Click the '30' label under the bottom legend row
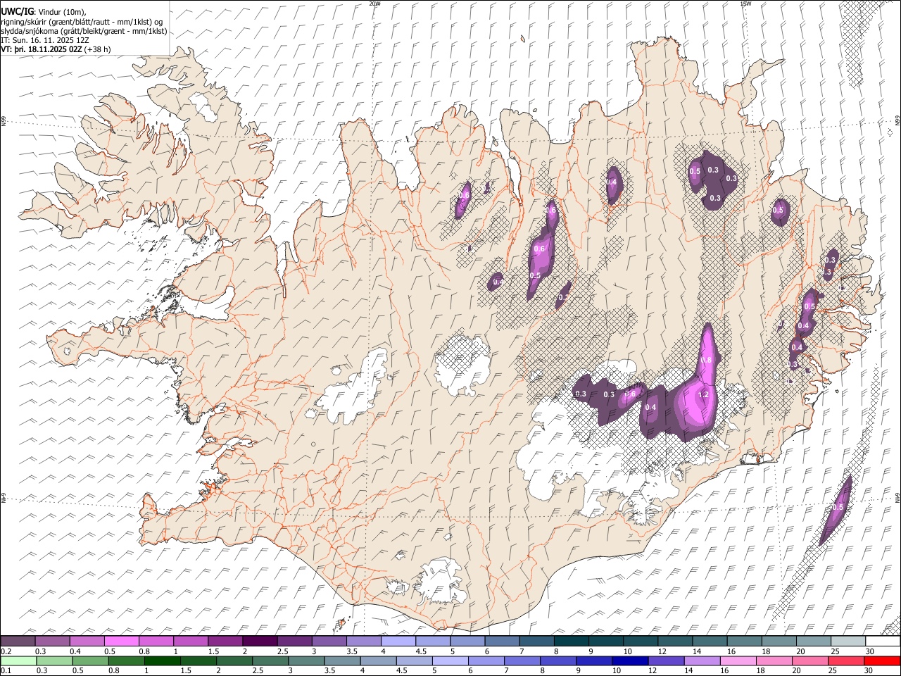 869,671
